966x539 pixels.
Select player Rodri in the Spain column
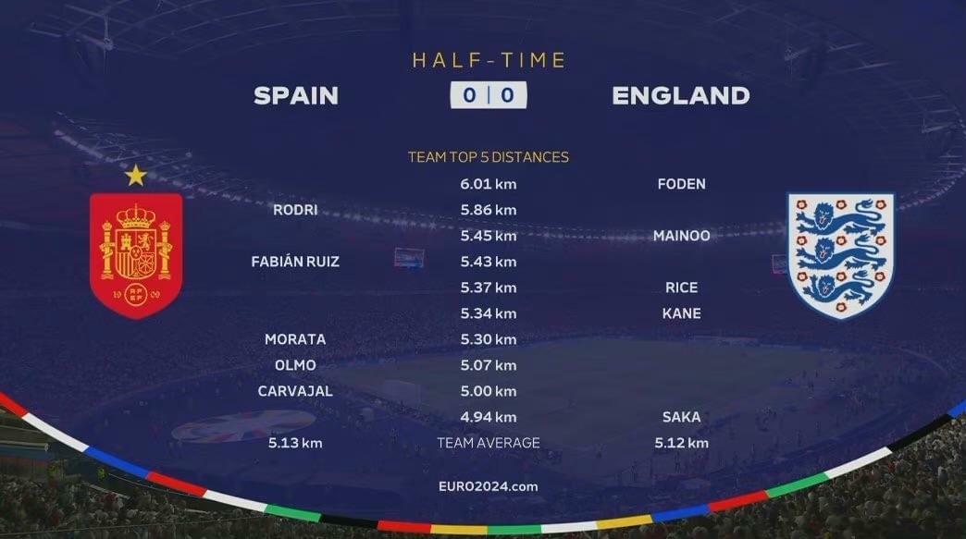click(x=295, y=210)
